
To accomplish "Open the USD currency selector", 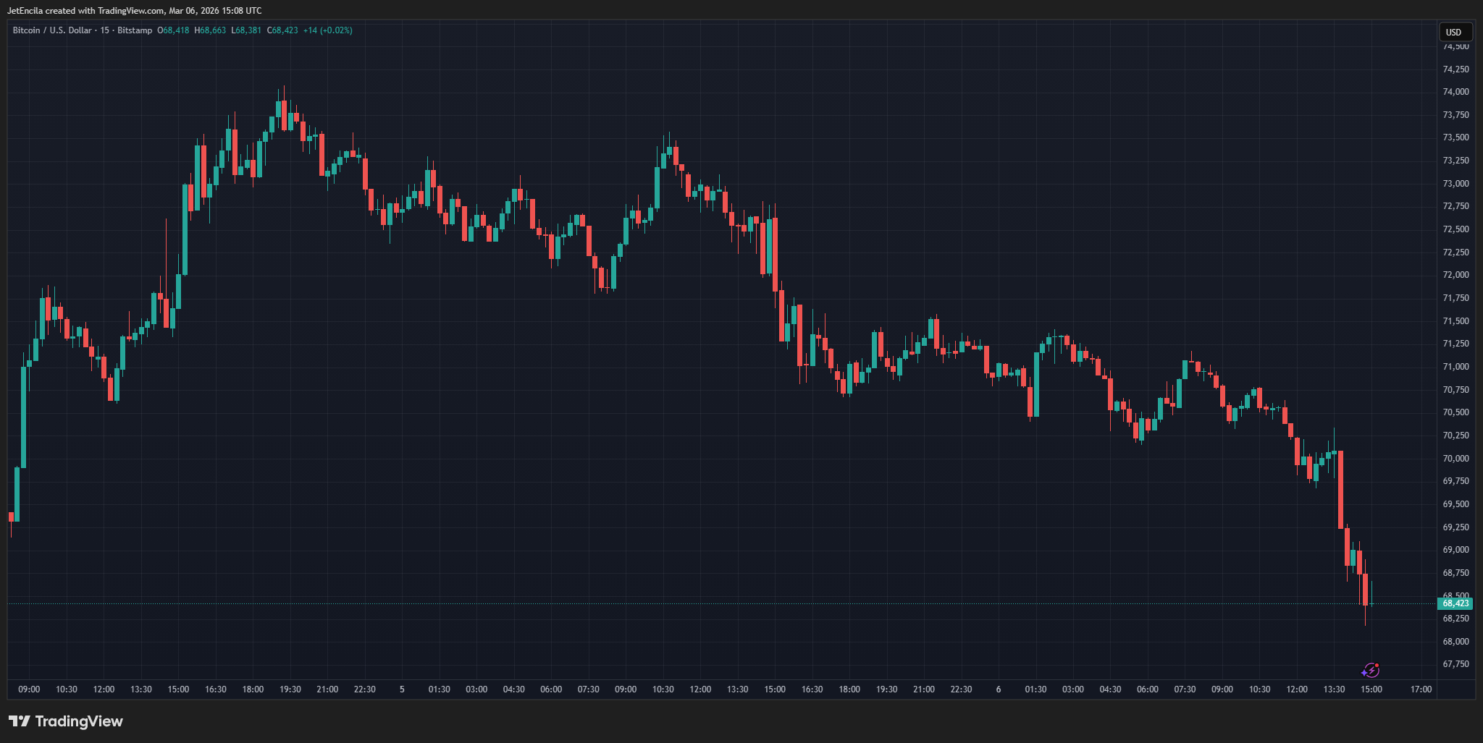I will click(1453, 32).
